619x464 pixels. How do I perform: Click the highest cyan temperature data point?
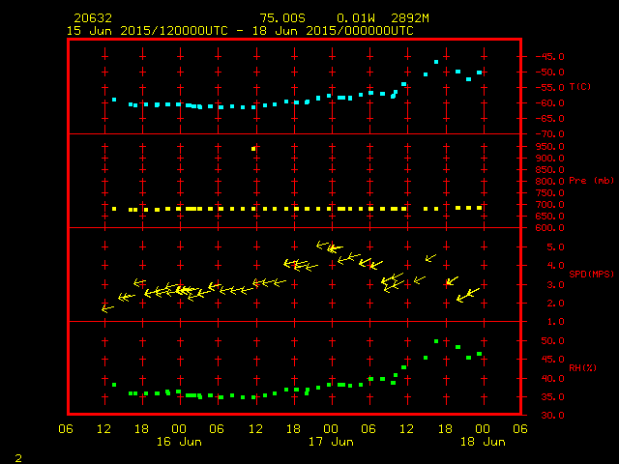point(436,62)
